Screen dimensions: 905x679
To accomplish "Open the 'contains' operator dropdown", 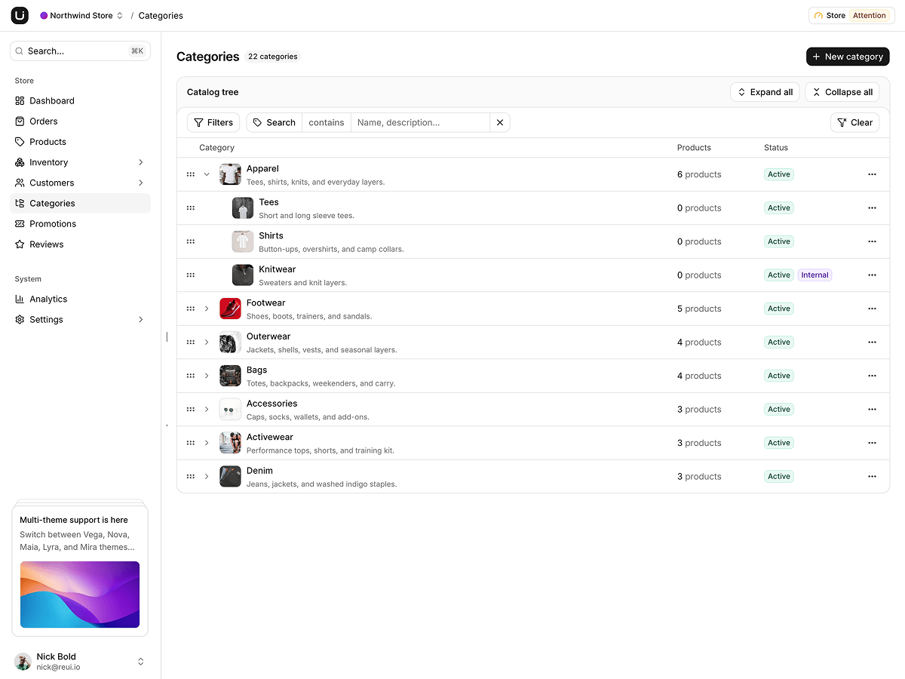I will click(327, 122).
